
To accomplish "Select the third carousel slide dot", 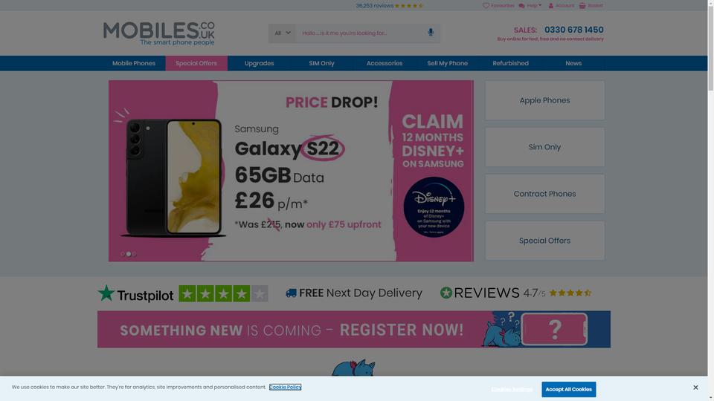I will [135, 254].
